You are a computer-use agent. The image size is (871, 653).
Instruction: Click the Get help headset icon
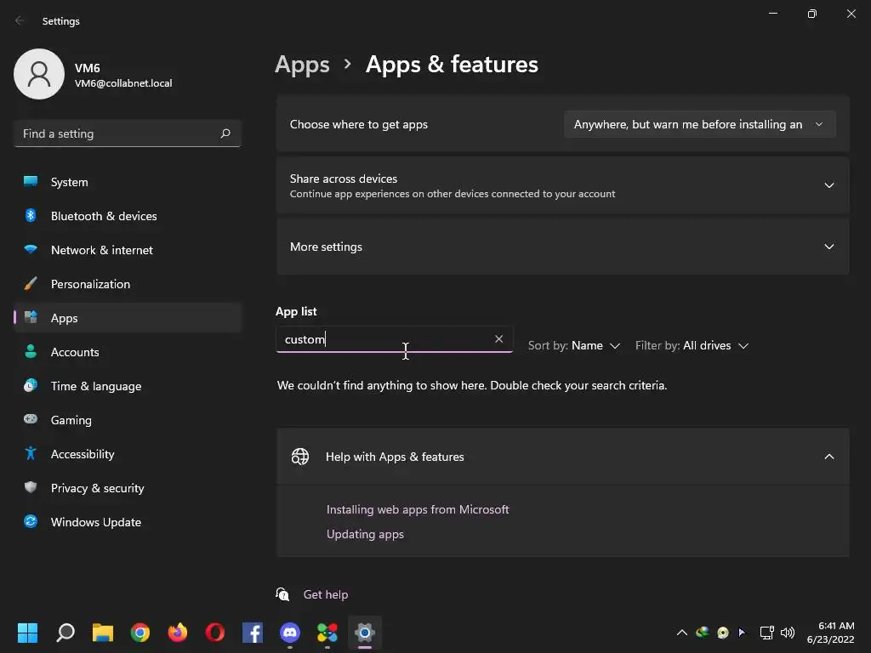point(283,594)
